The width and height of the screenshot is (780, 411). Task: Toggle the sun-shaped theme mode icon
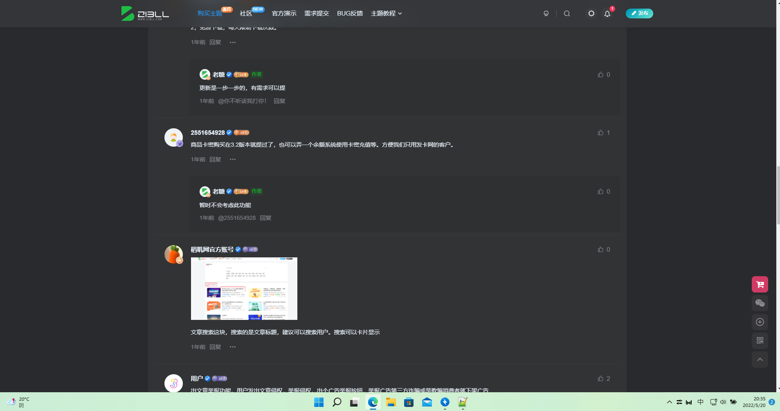[591, 13]
